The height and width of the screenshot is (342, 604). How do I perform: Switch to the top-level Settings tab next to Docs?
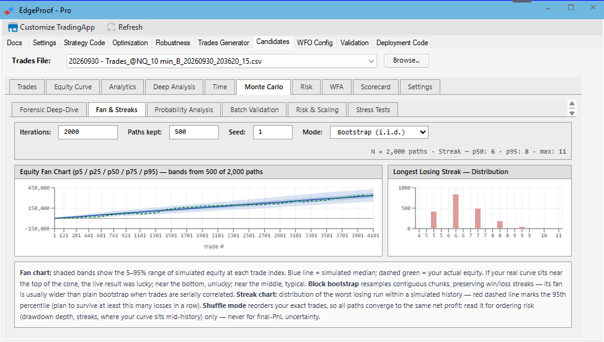(44, 43)
